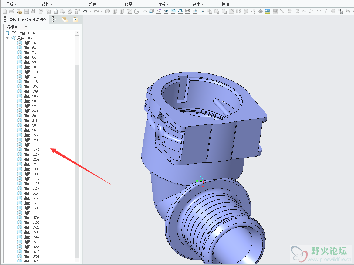Click the Save floppy disk icon
The height and width of the screenshot is (265, 354).
(x=26, y=11)
